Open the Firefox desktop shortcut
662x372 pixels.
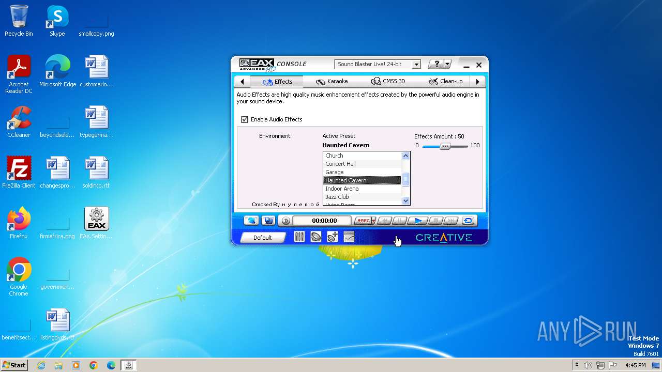(x=19, y=223)
